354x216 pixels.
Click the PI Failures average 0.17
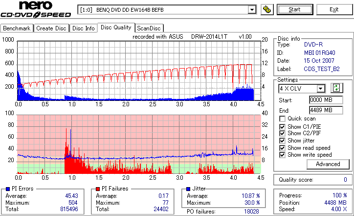pos(163,196)
